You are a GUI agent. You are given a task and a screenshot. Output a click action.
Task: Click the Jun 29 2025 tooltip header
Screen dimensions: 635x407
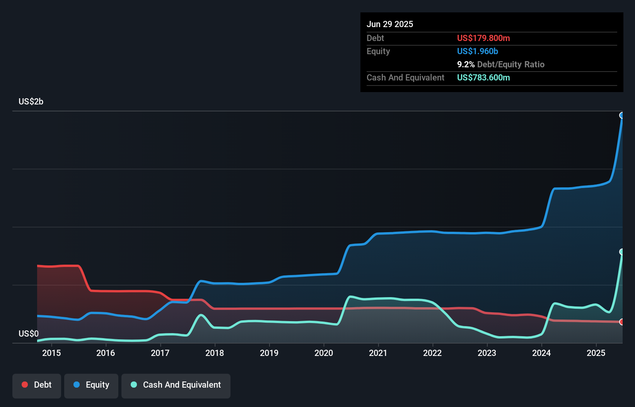[390, 24]
